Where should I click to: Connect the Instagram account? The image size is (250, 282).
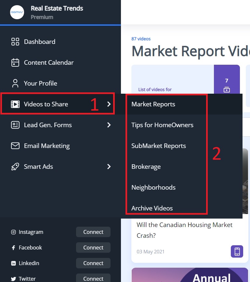click(x=93, y=232)
